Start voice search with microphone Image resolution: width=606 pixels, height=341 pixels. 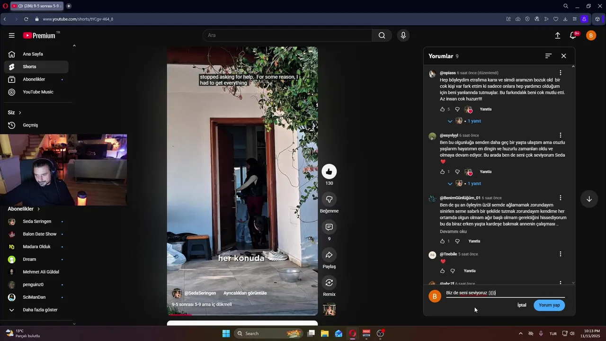point(403,36)
